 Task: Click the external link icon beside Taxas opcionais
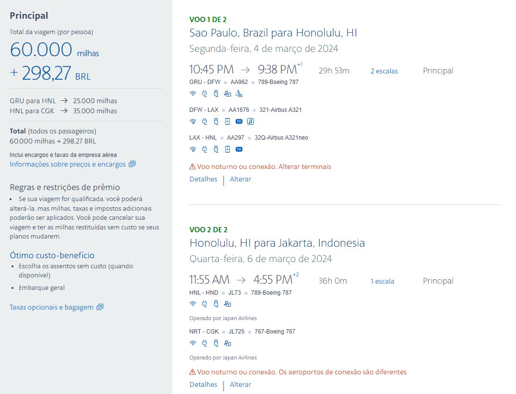tap(100, 307)
